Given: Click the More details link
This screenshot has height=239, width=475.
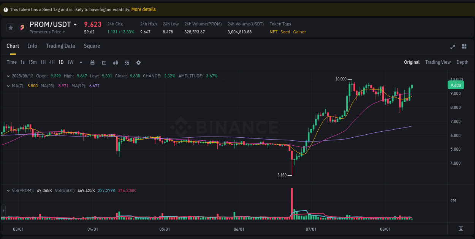Looking at the screenshot, I should click(143, 9).
